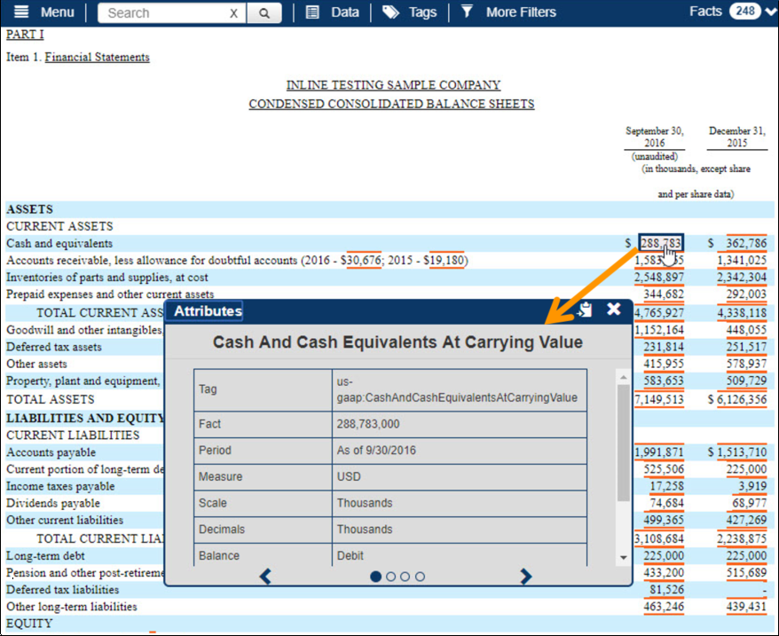Close the Attributes popup
Viewport: 779px width, 636px height.
click(612, 310)
